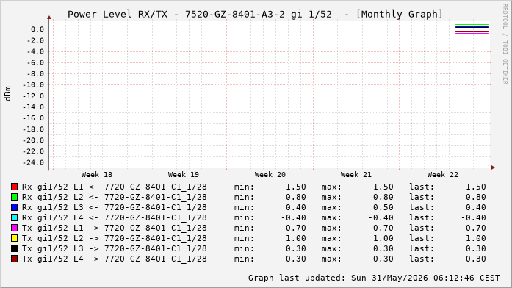
Task: Click the Rx gi1/52 L4 legend text
Action: point(115,217)
